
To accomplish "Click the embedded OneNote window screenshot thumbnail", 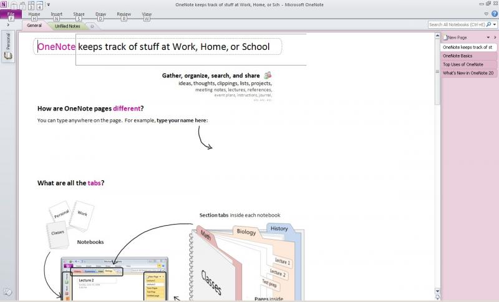I will pos(114,278).
